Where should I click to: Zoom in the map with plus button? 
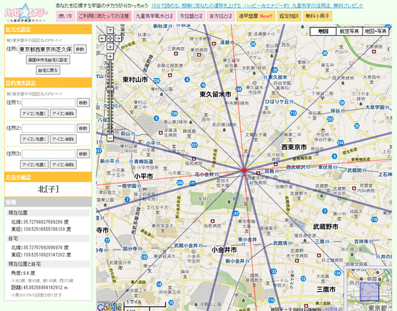pos(110,56)
